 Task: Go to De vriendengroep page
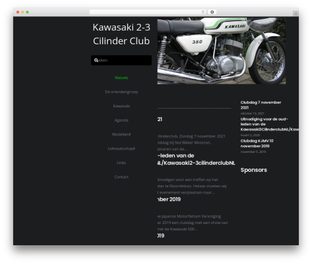121,92
